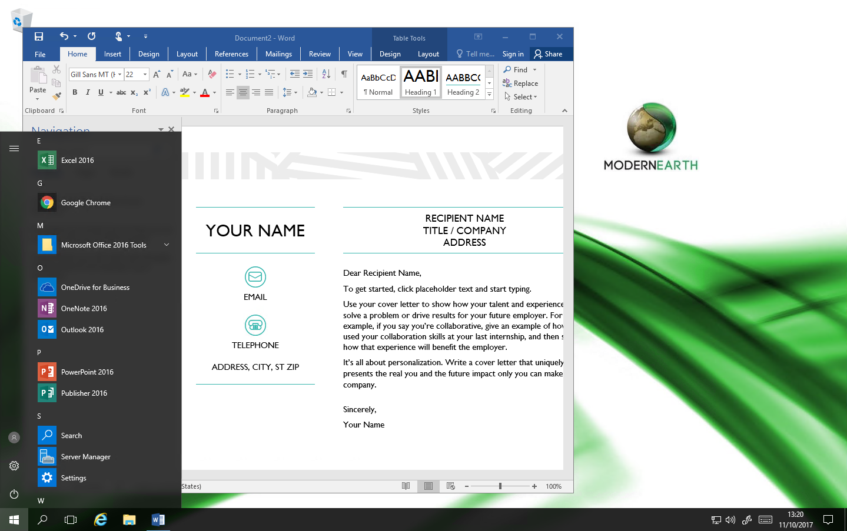Open Internet Explorer from the taskbar

[x=101, y=520]
